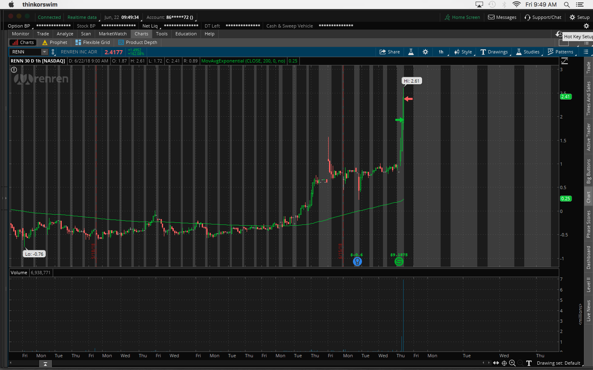
Task: Click the chart alert exclamation icon
Action: pyautogui.click(x=14, y=70)
